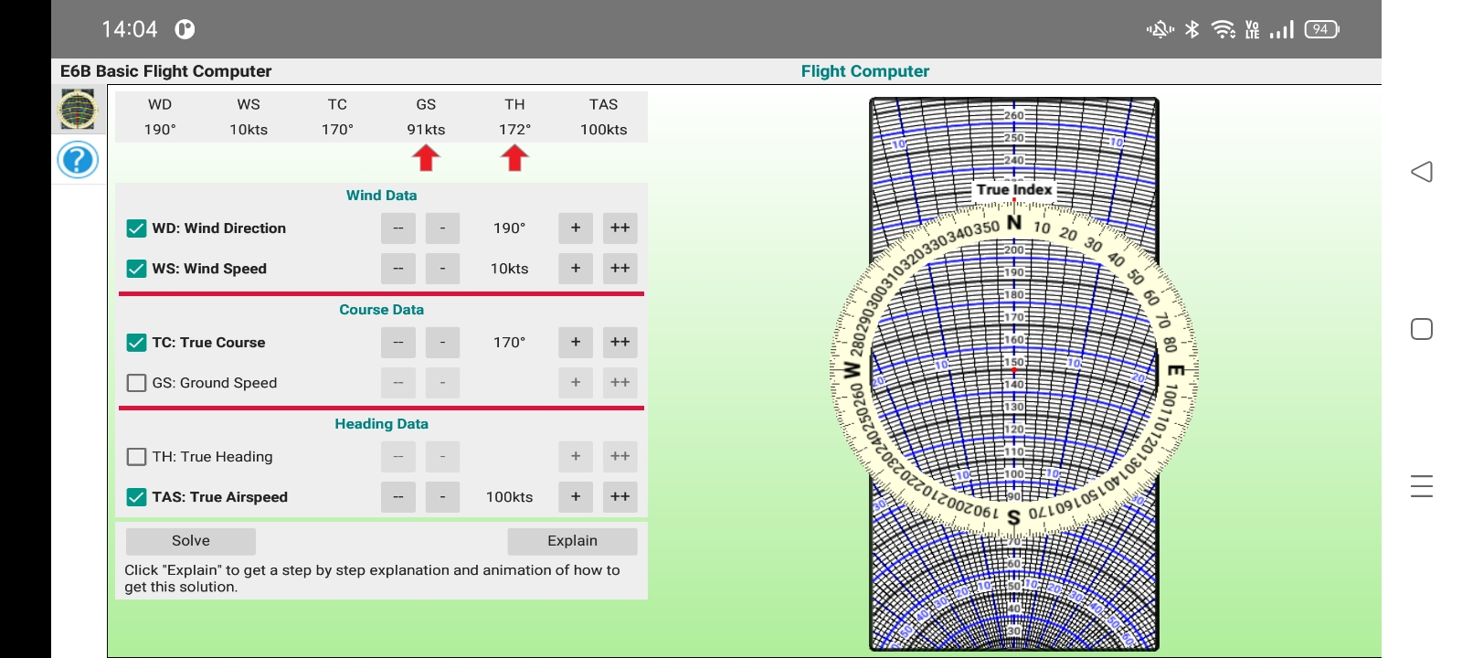Increase Wind Direction by one (+)
Viewport: 1462px width, 658px height.
click(x=576, y=228)
